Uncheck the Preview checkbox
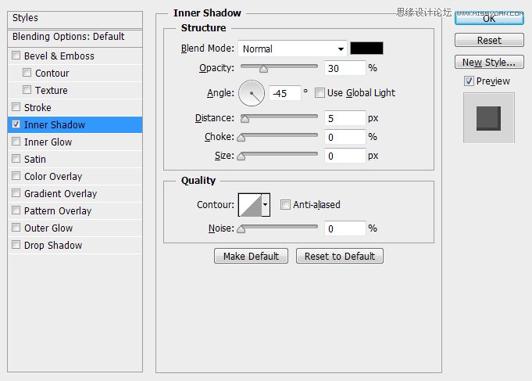This screenshot has width=532, height=381. pos(469,81)
